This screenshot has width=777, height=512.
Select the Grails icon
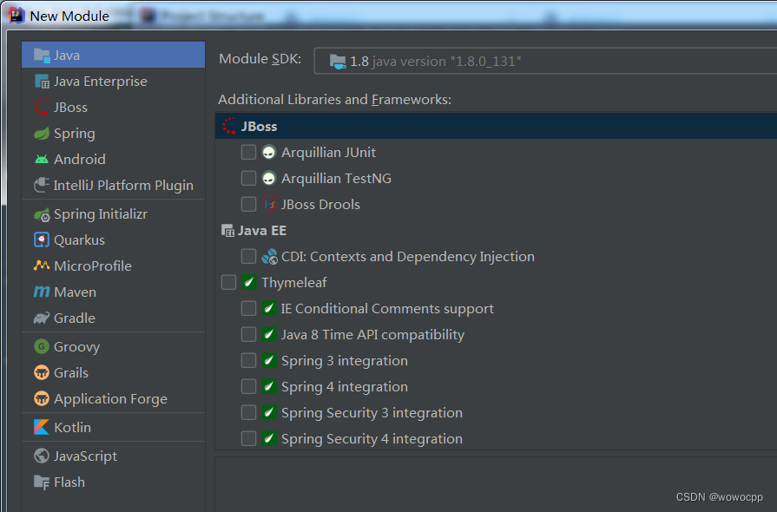(42, 372)
